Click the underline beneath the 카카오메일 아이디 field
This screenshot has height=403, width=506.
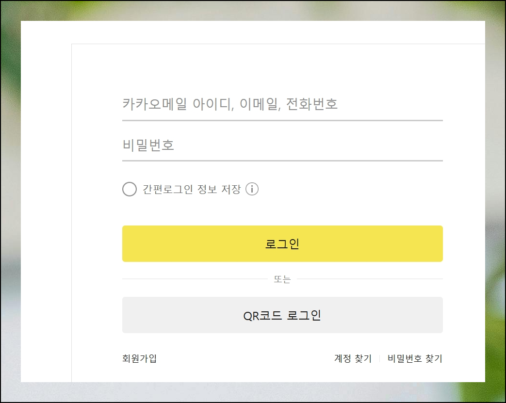pyautogui.click(x=282, y=120)
